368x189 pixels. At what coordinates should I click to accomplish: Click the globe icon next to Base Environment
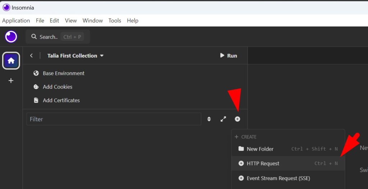(x=36, y=73)
